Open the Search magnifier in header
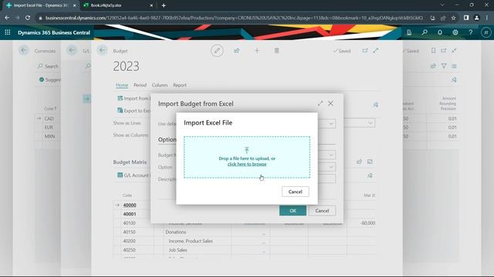The height and width of the screenshot is (277, 494). [425, 32]
